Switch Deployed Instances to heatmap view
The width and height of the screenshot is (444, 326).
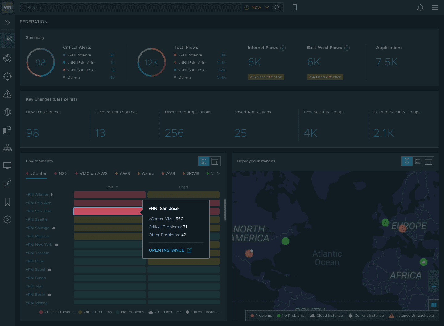click(x=418, y=161)
